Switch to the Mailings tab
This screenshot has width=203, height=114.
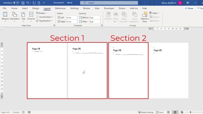click(75, 8)
